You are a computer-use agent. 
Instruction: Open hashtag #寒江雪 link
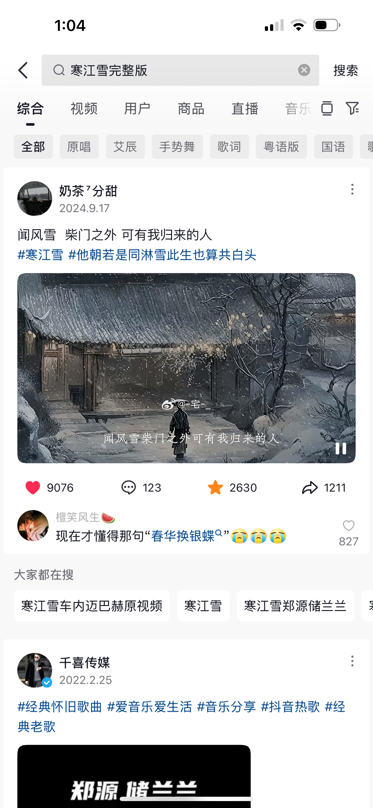tap(40, 255)
